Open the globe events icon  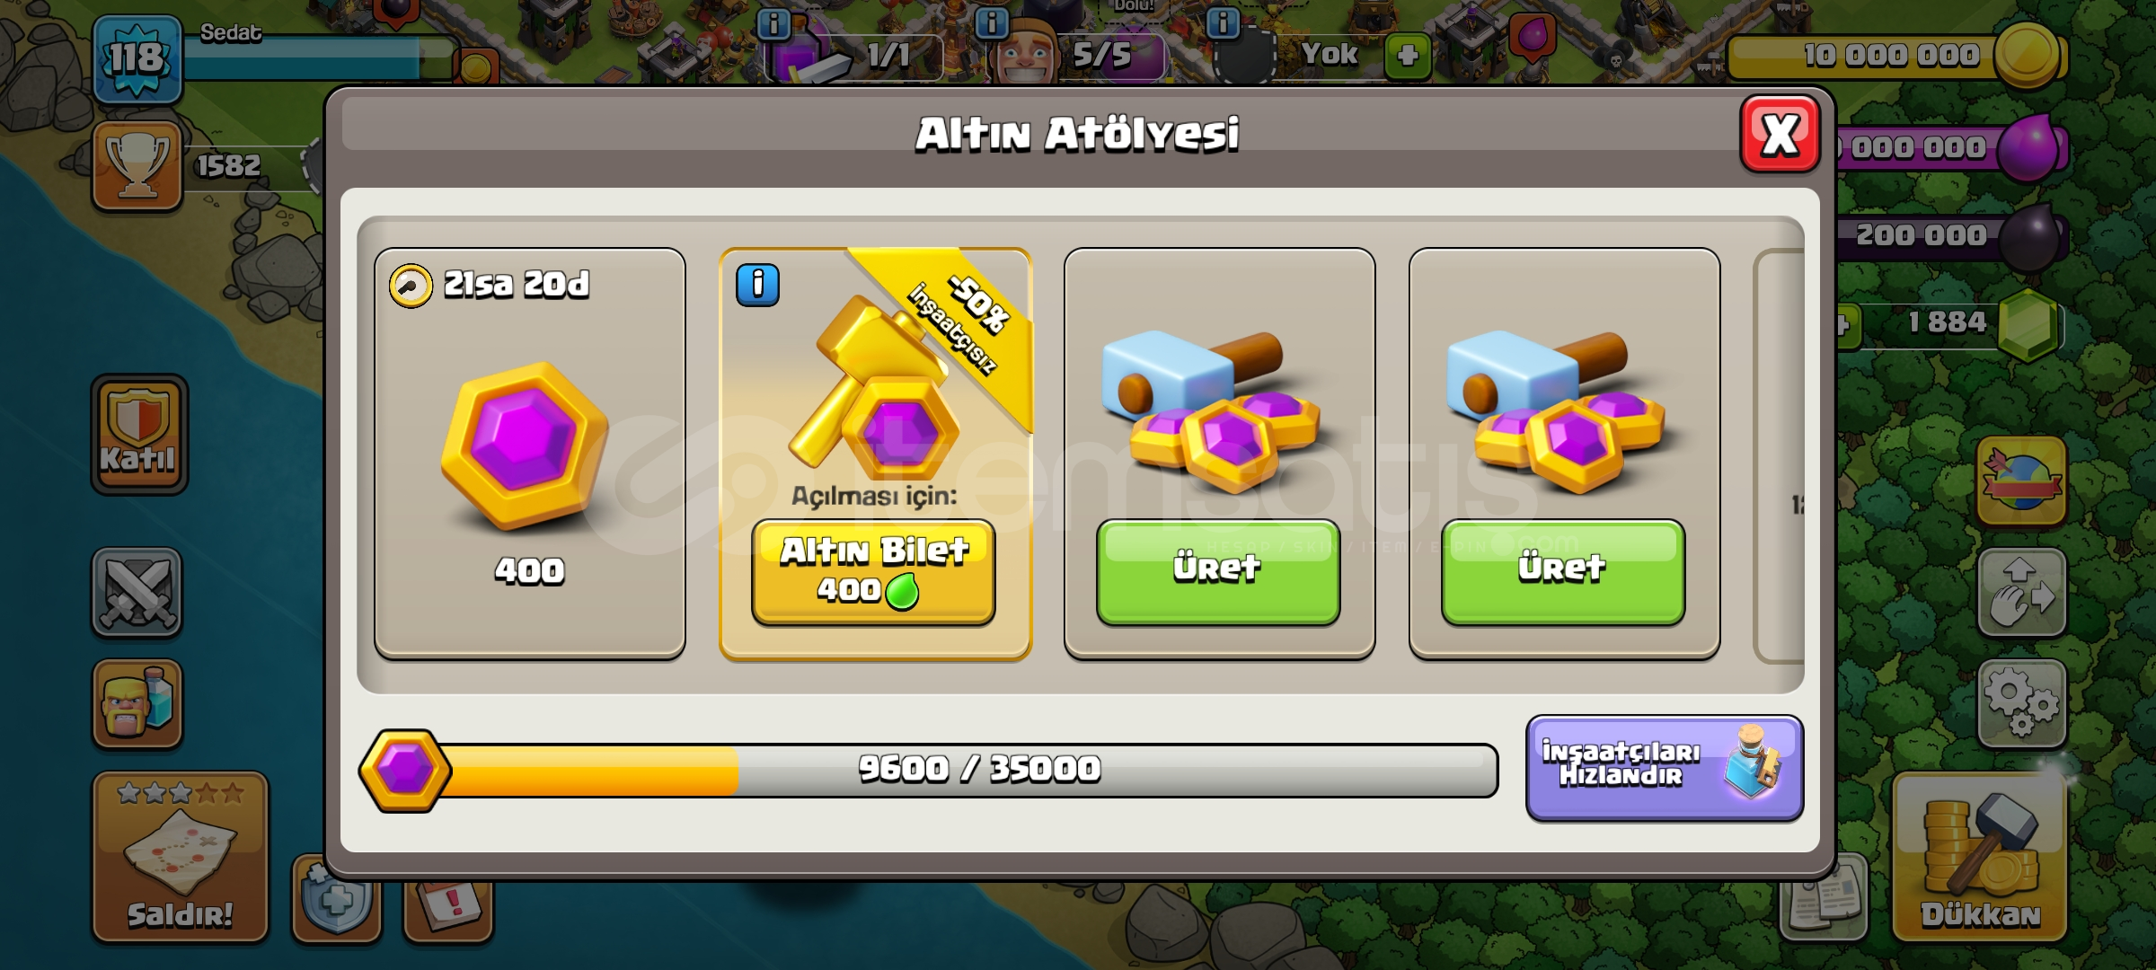click(2021, 481)
